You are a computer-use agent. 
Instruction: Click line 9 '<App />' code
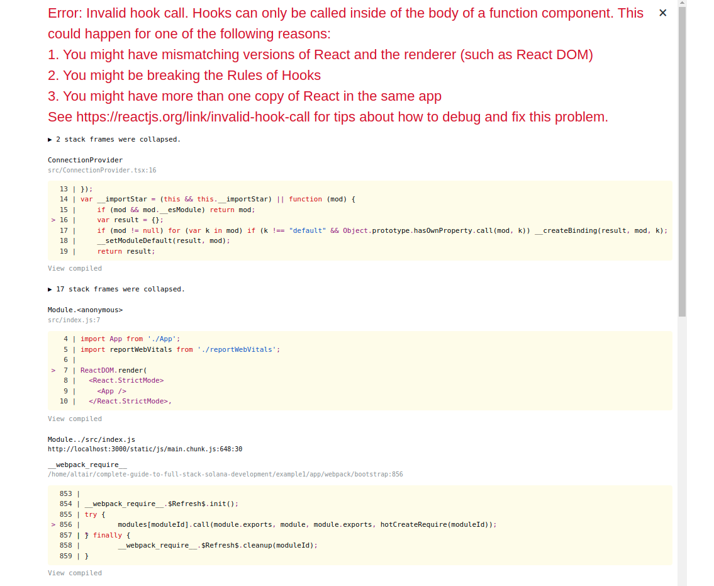[111, 392]
